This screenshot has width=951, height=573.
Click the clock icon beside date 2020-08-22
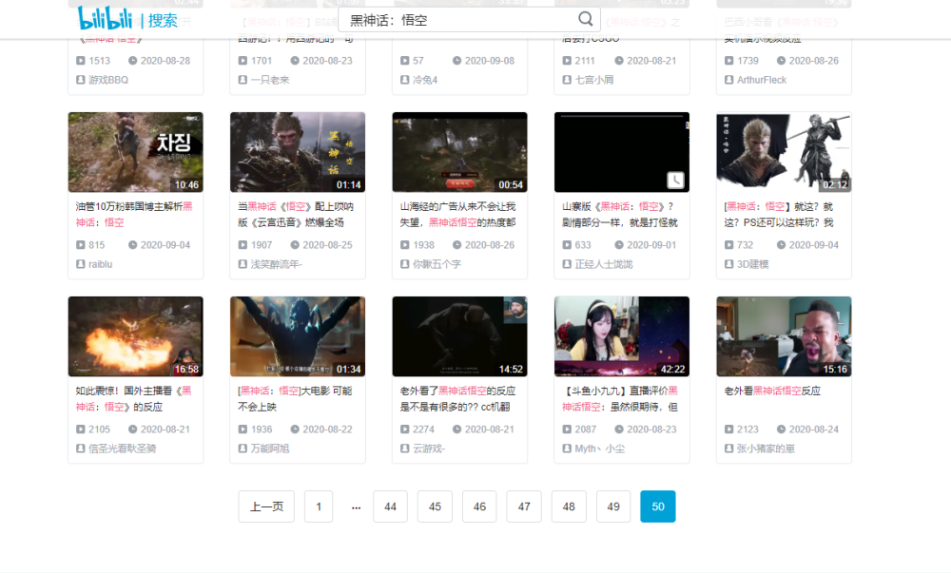coord(295,429)
